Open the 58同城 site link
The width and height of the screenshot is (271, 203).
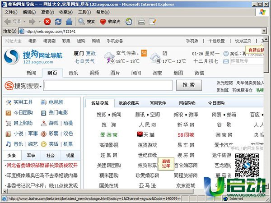coord(186,135)
